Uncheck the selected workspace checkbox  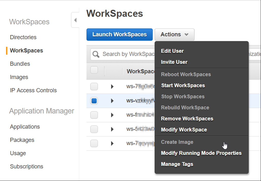tap(94, 101)
